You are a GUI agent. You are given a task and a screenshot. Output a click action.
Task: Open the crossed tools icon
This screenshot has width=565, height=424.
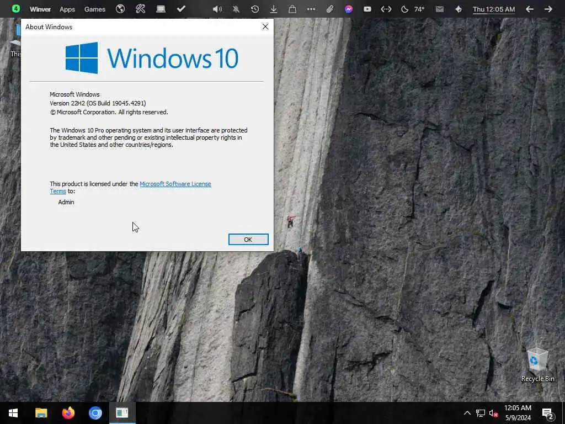pos(141,9)
